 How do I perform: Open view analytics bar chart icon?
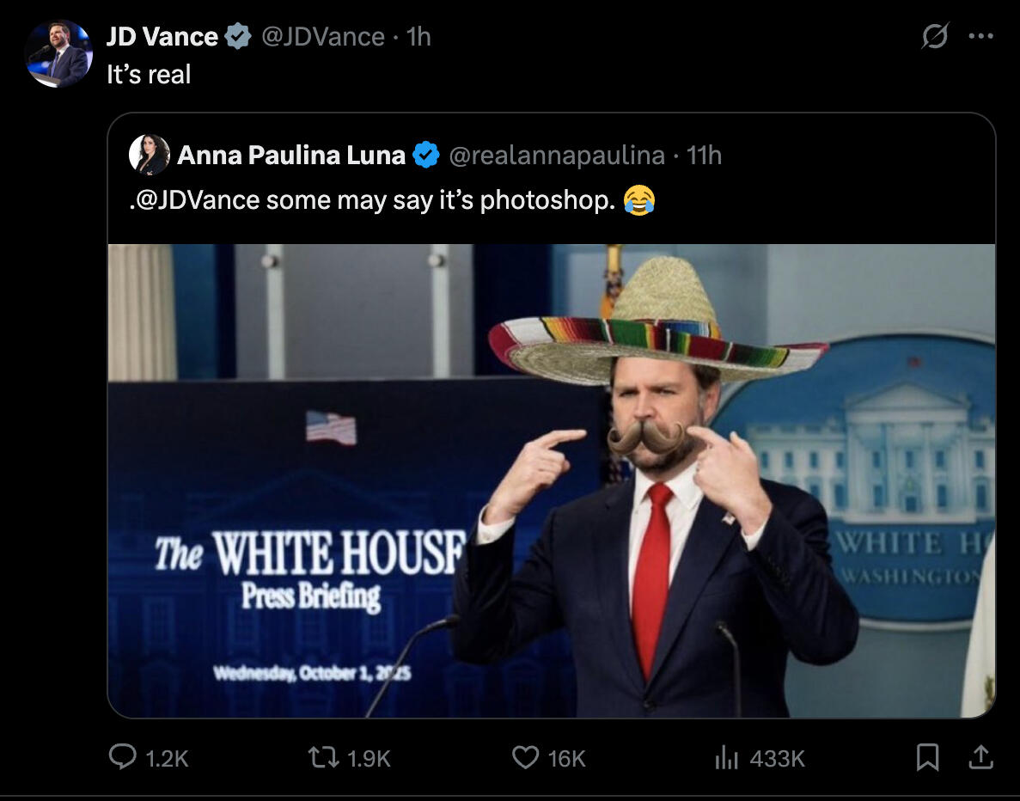tap(727, 757)
